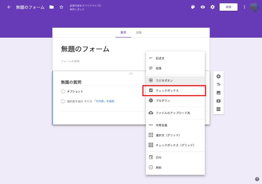The image size is (262, 184).
Task: Click 選択肢を追加 to add an option
Action: [75, 101]
